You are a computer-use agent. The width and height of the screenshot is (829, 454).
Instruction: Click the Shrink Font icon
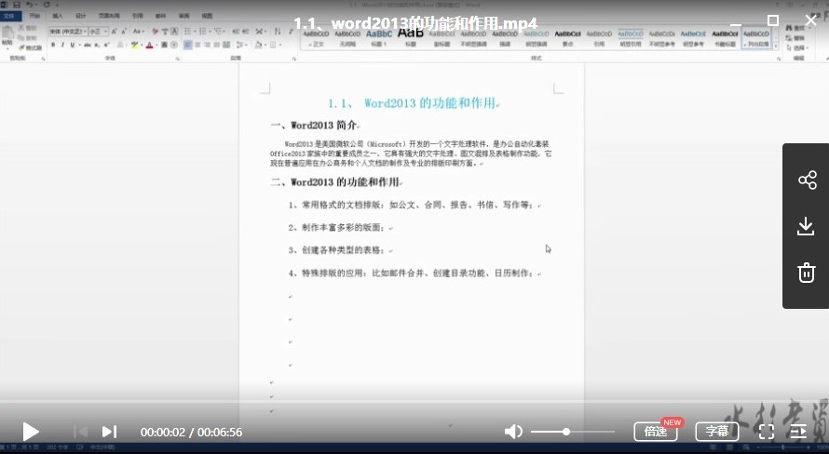click(124, 32)
